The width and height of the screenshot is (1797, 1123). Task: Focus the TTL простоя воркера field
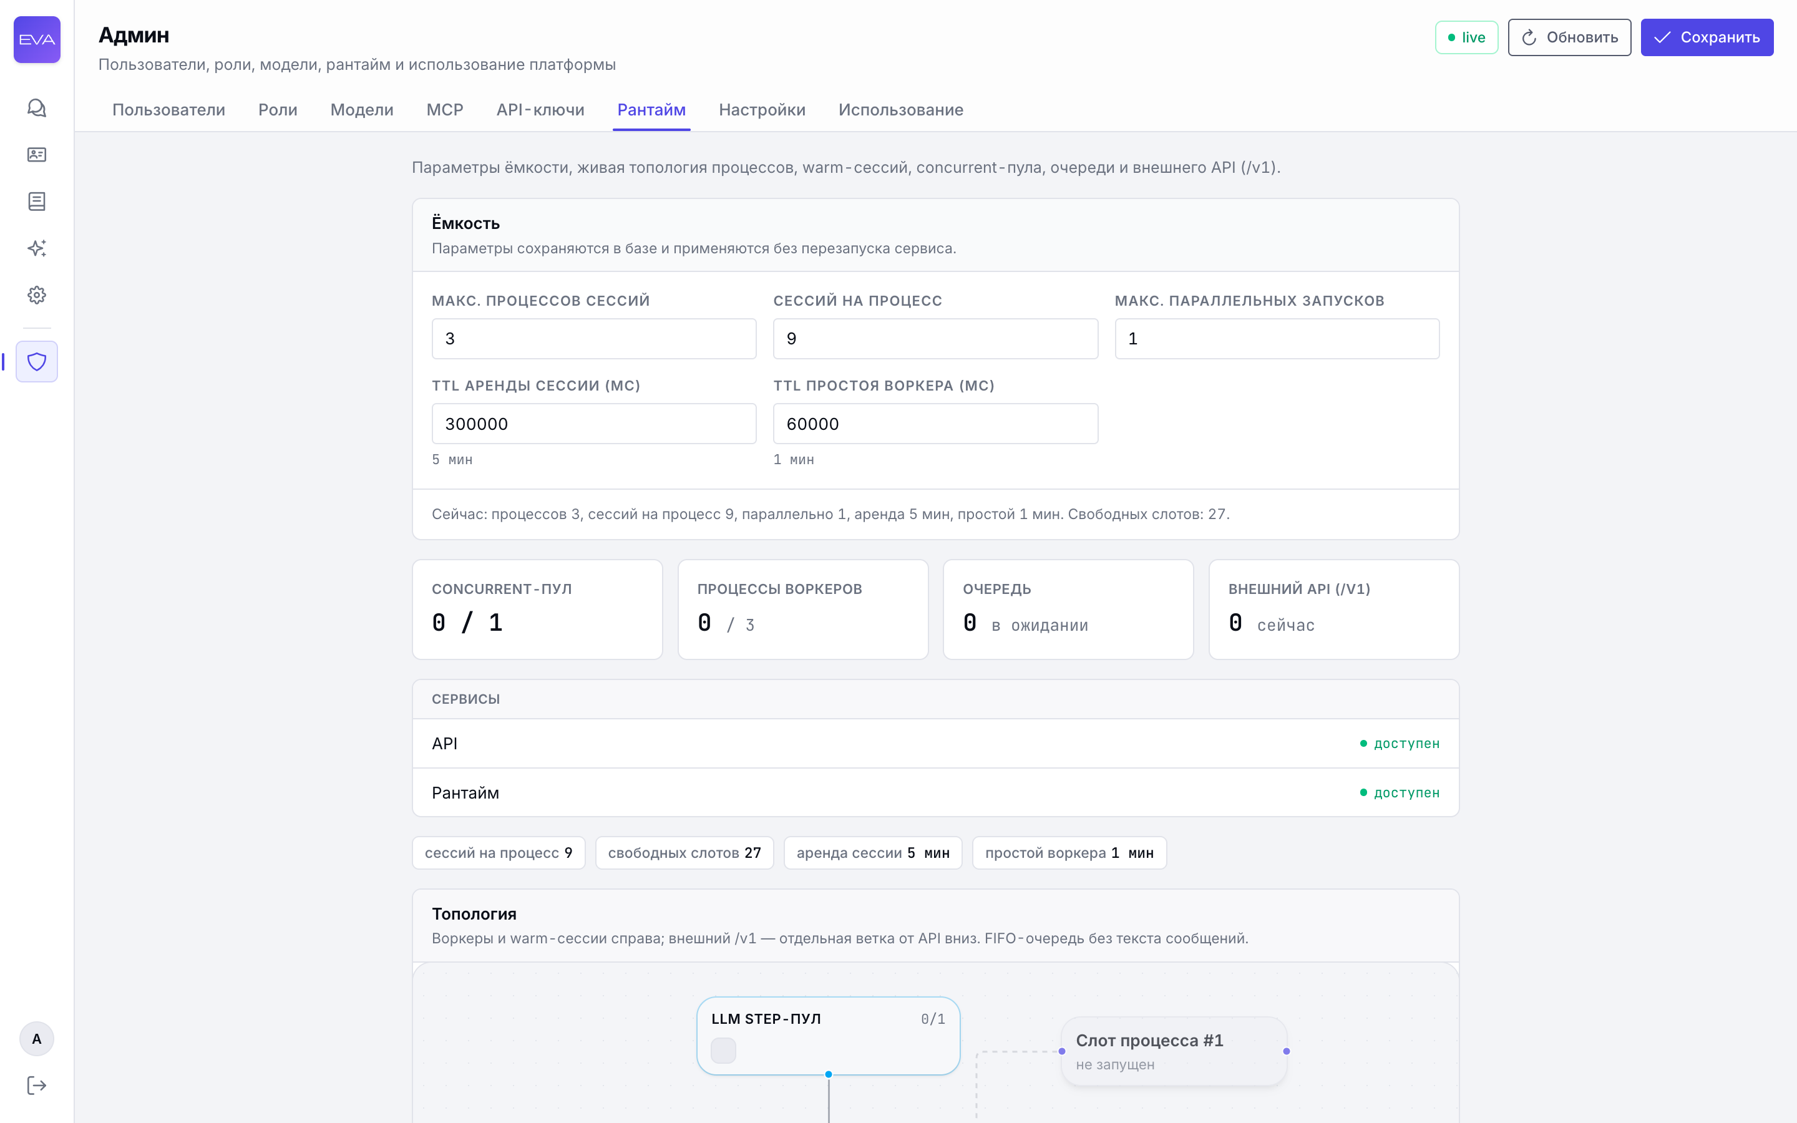(x=936, y=424)
